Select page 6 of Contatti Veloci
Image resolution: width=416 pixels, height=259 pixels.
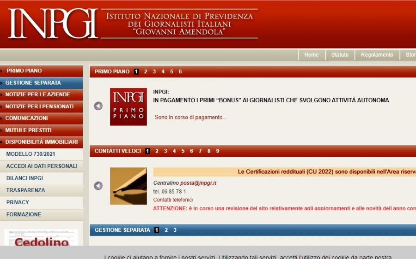click(191, 151)
